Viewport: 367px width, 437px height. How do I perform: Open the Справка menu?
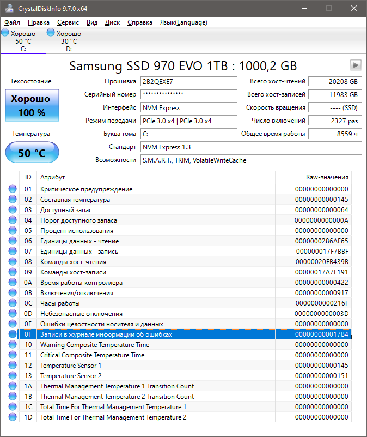click(x=140, y=22)
